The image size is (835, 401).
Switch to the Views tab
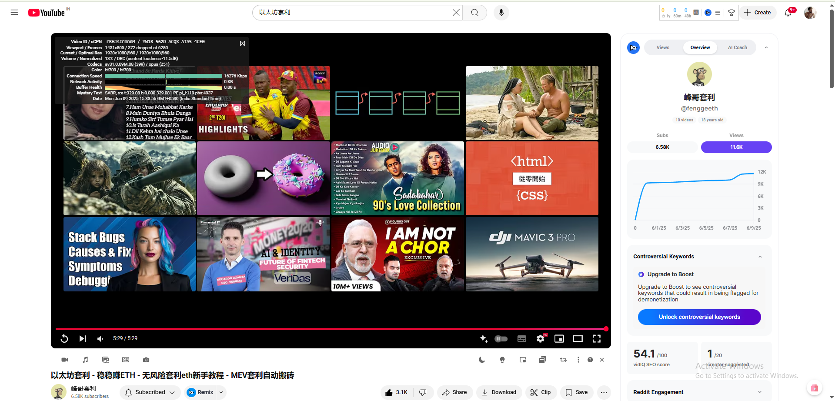coord(663,48)
